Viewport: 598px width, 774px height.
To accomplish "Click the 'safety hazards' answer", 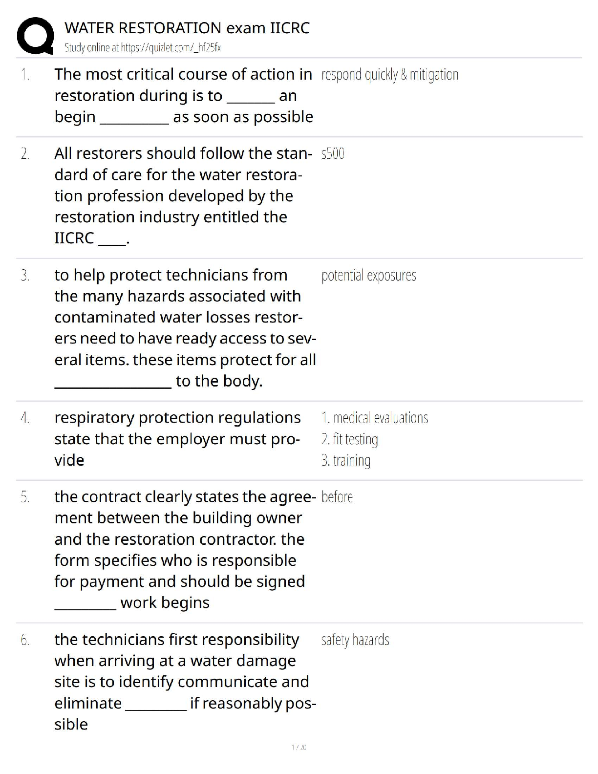I will coord(355,640).
